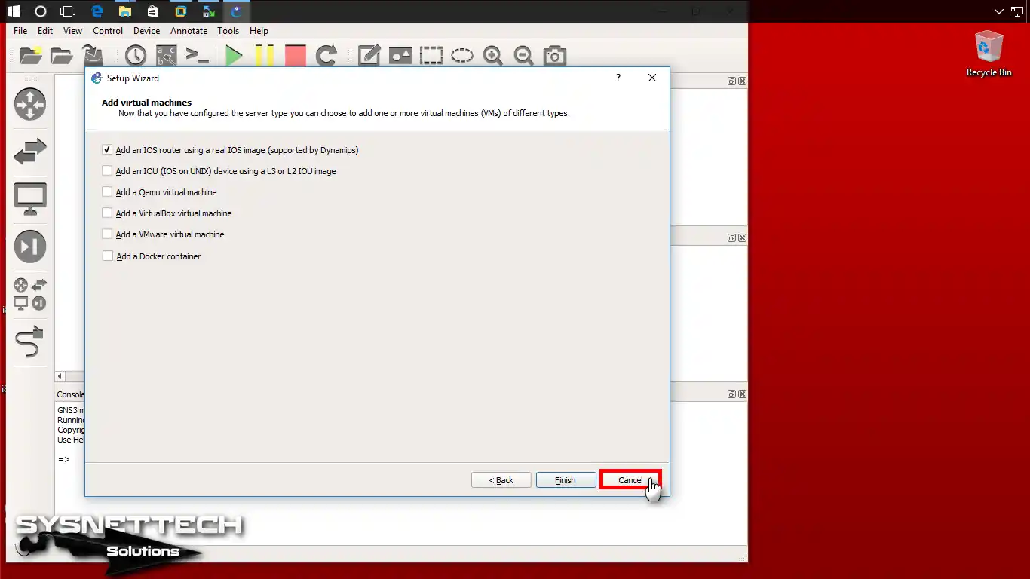Stop all devices with red square icon

pyautogui.click(x=296, y=55)
